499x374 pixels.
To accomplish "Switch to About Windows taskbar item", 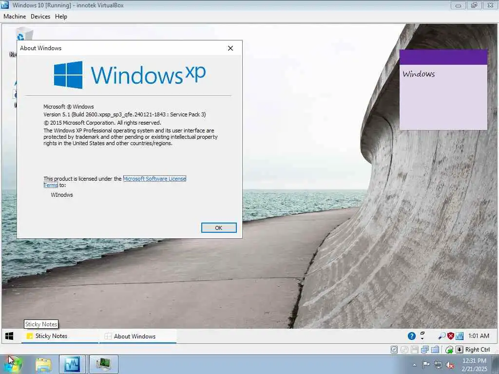I will click(138, 336).
